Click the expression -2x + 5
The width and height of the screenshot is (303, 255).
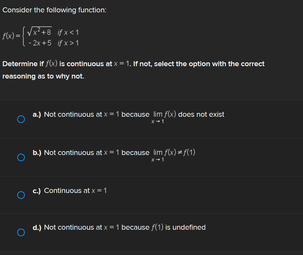point(39,43)
